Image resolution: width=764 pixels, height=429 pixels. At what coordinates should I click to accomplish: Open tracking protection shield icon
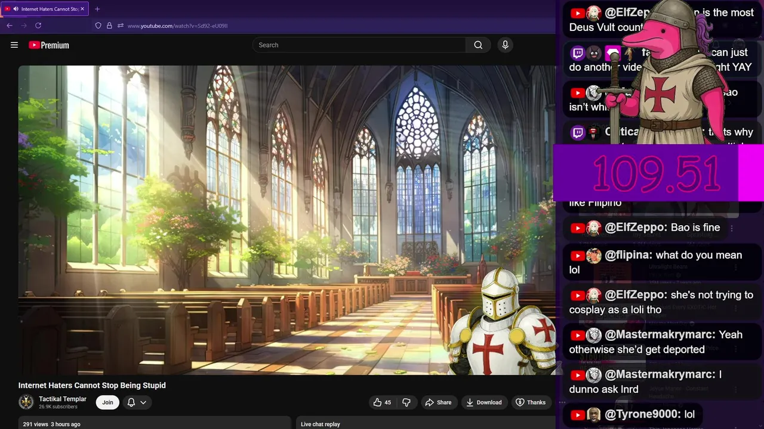98,26
